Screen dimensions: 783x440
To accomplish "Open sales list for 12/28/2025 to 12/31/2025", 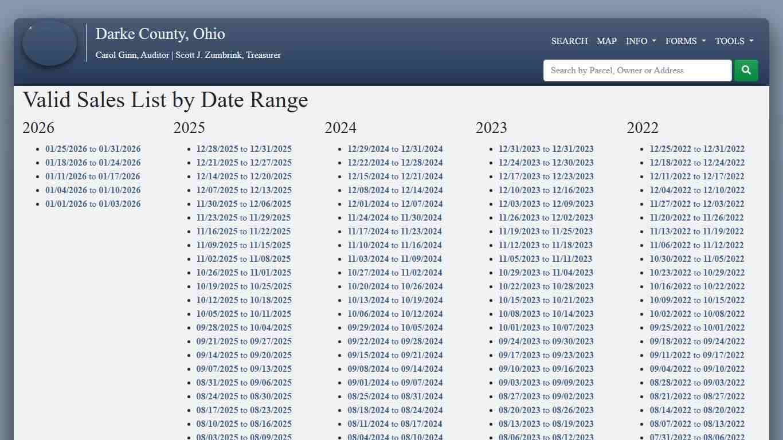I will [x=244, y=148].
